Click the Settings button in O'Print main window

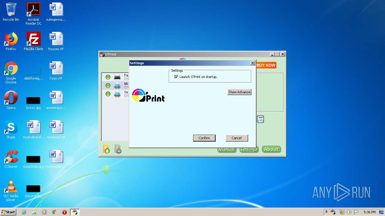(249, 149)
